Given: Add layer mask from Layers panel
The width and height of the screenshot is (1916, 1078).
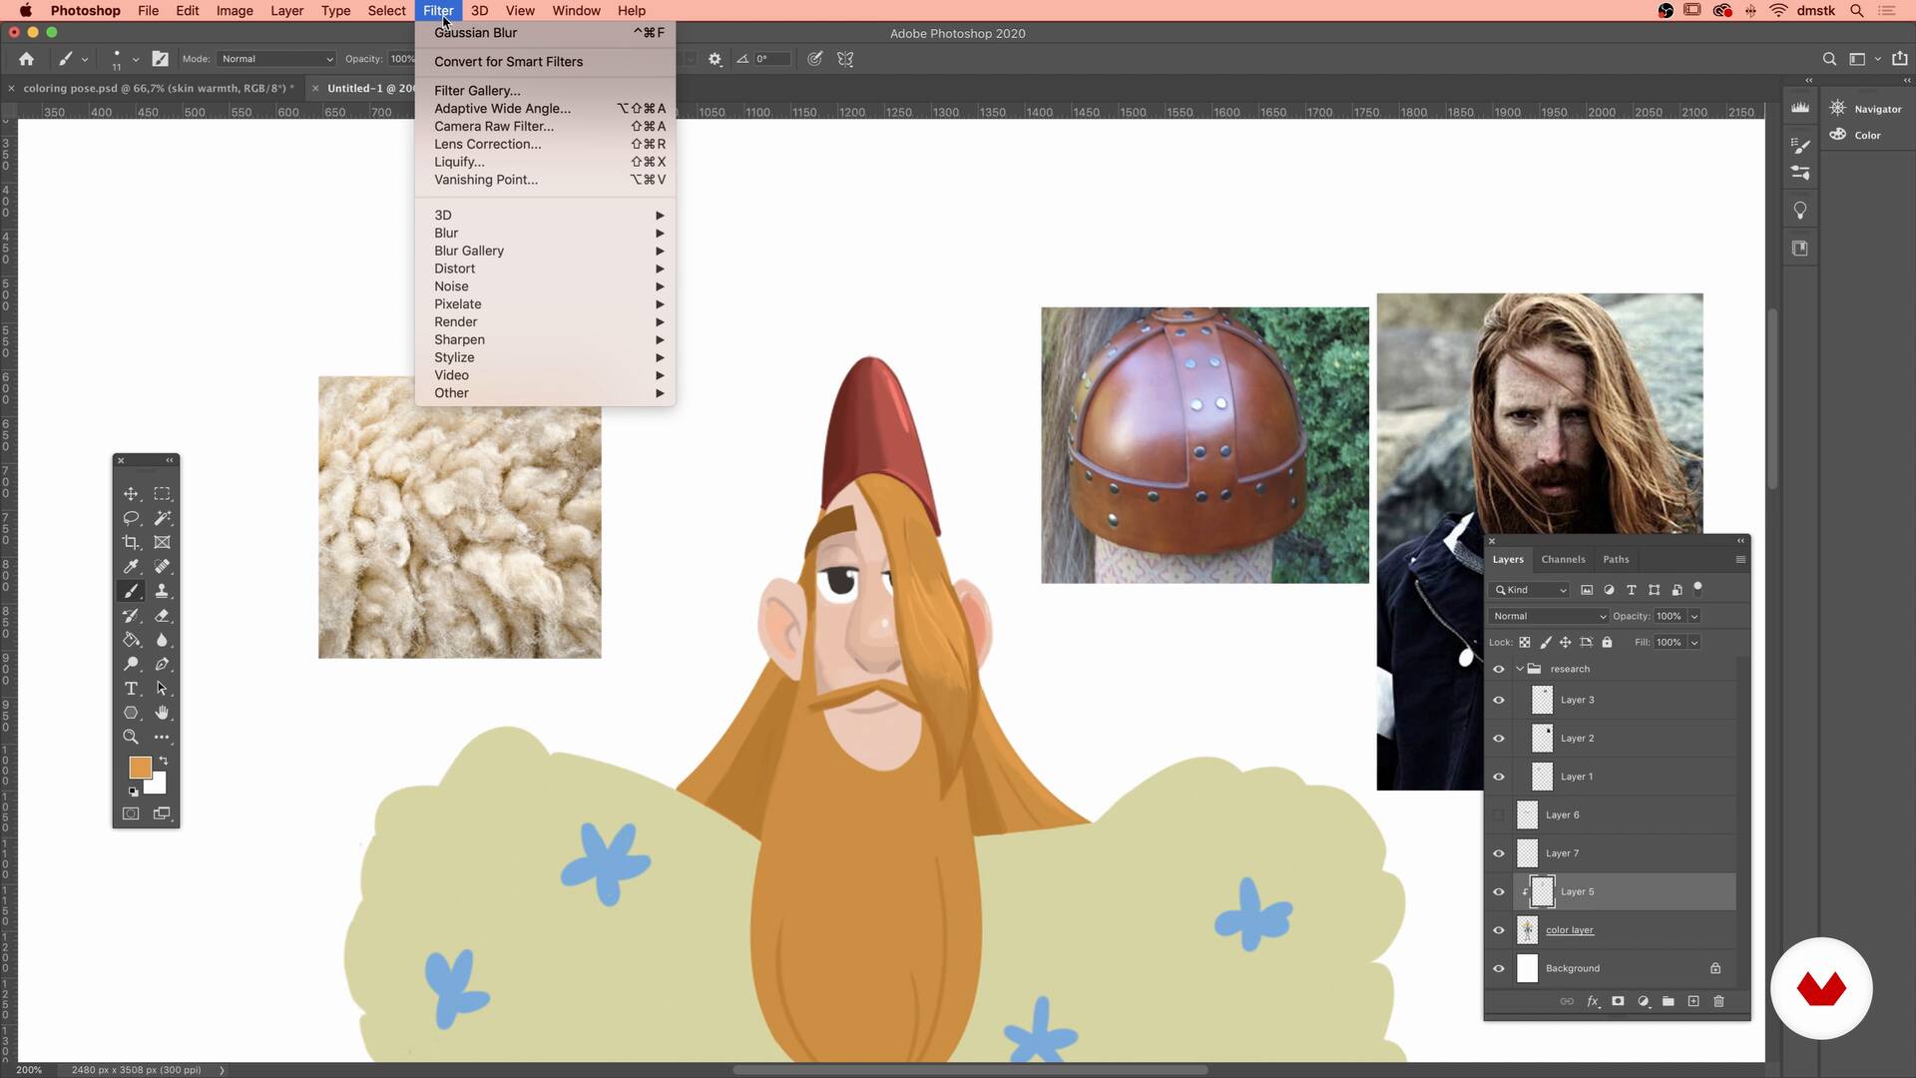Looking at the screenshot, I should click(x=1618, y=1001).
